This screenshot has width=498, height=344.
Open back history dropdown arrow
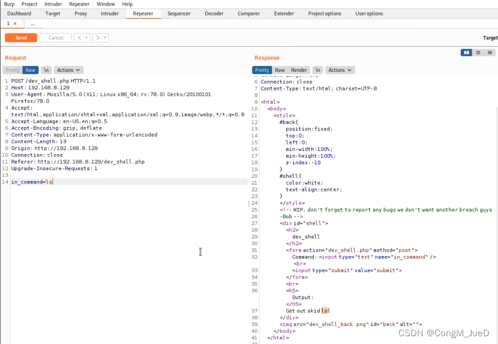click(x=86, y=38)
